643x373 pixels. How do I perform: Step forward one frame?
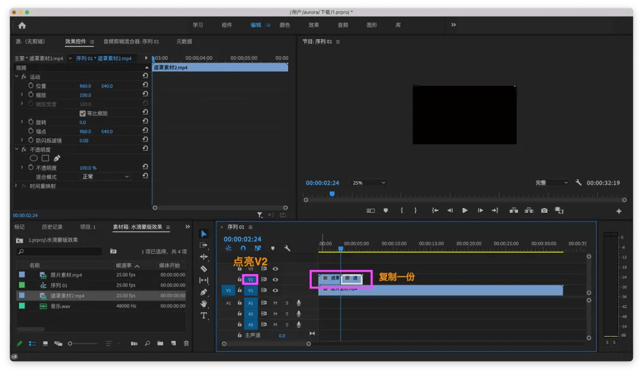click(480, 210)
